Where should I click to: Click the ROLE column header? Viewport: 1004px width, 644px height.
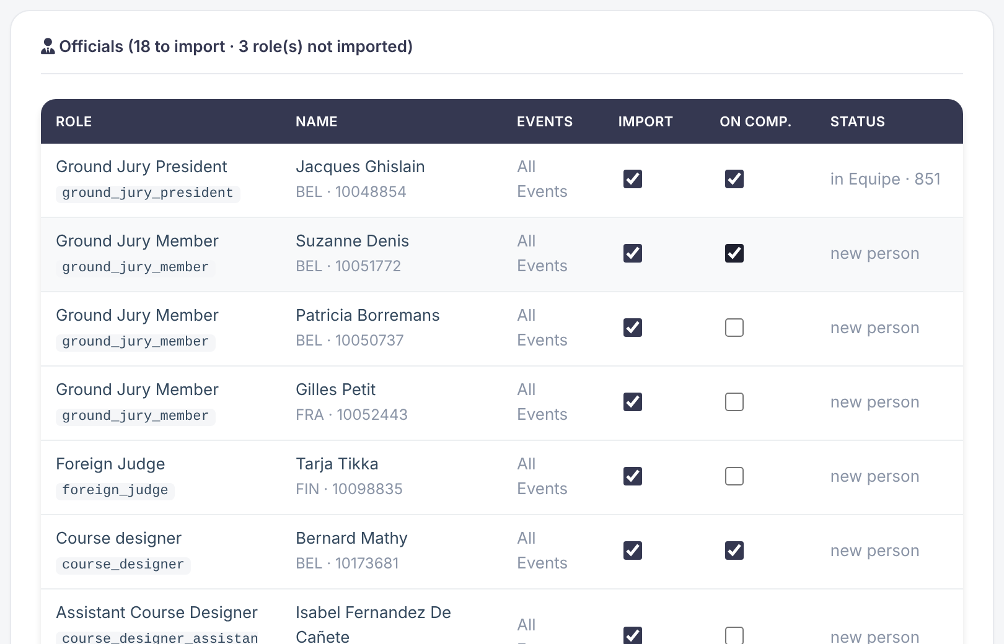[x=74, y=121]
